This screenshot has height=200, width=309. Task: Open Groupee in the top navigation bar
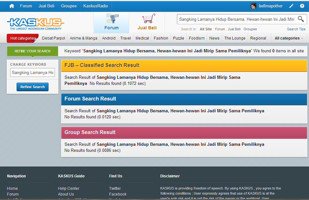[x=69, y=6]
